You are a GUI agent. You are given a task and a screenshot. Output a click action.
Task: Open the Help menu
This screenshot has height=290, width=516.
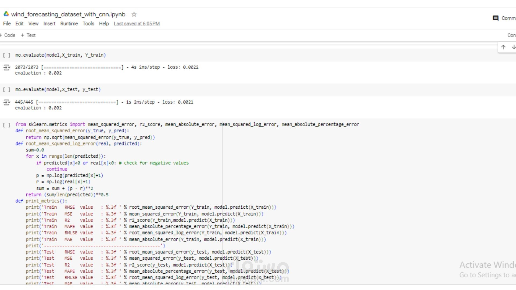click(x=104, y=24)
